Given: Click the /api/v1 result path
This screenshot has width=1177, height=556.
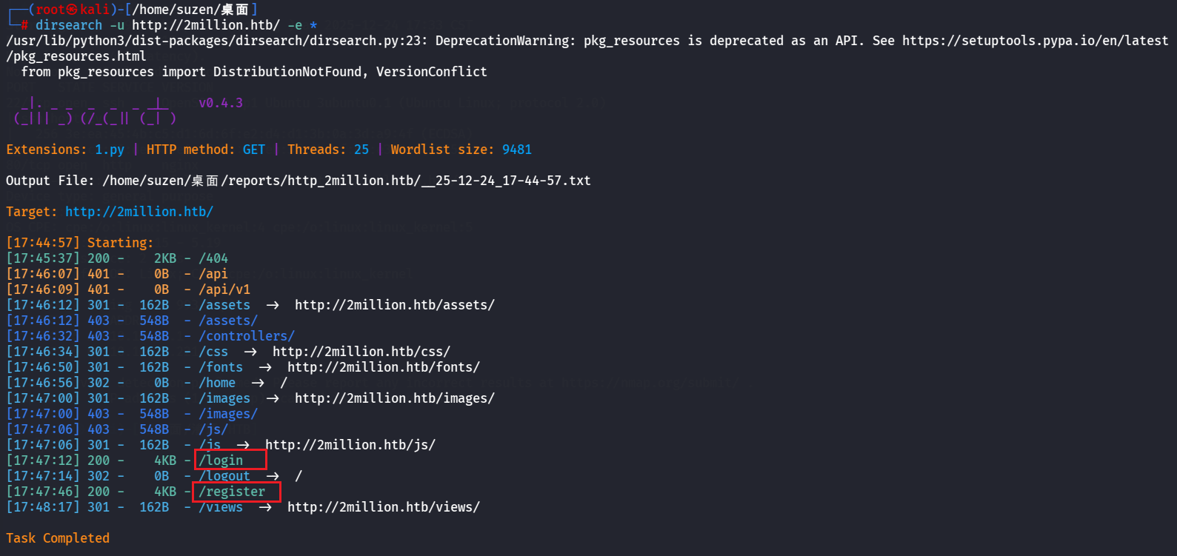Looking at the screenshot, I should pyautogui.click(x=224, y=289).
